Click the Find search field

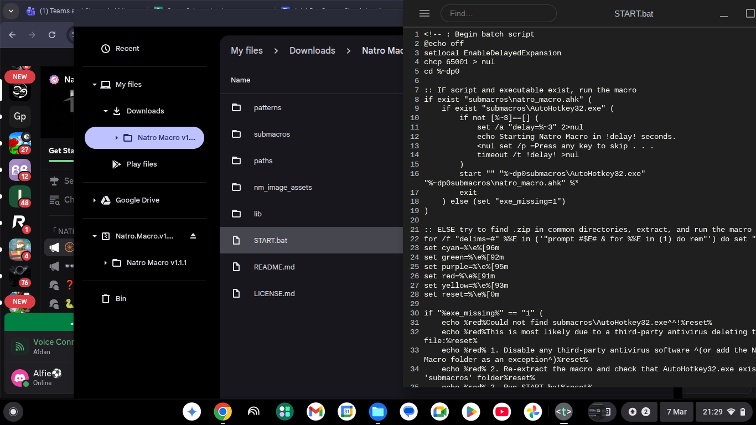click(x=498, y=13)
